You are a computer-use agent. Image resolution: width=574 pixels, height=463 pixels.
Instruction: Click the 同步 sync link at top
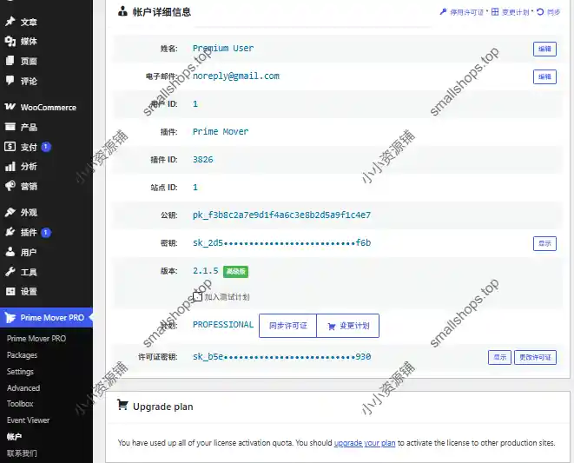click(553, 12)
